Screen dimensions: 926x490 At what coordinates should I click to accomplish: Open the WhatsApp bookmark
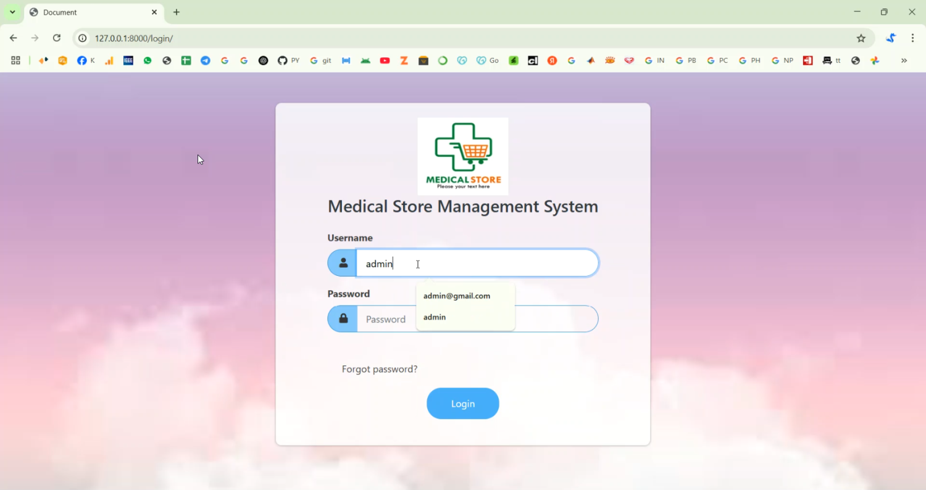pos(148,60)
